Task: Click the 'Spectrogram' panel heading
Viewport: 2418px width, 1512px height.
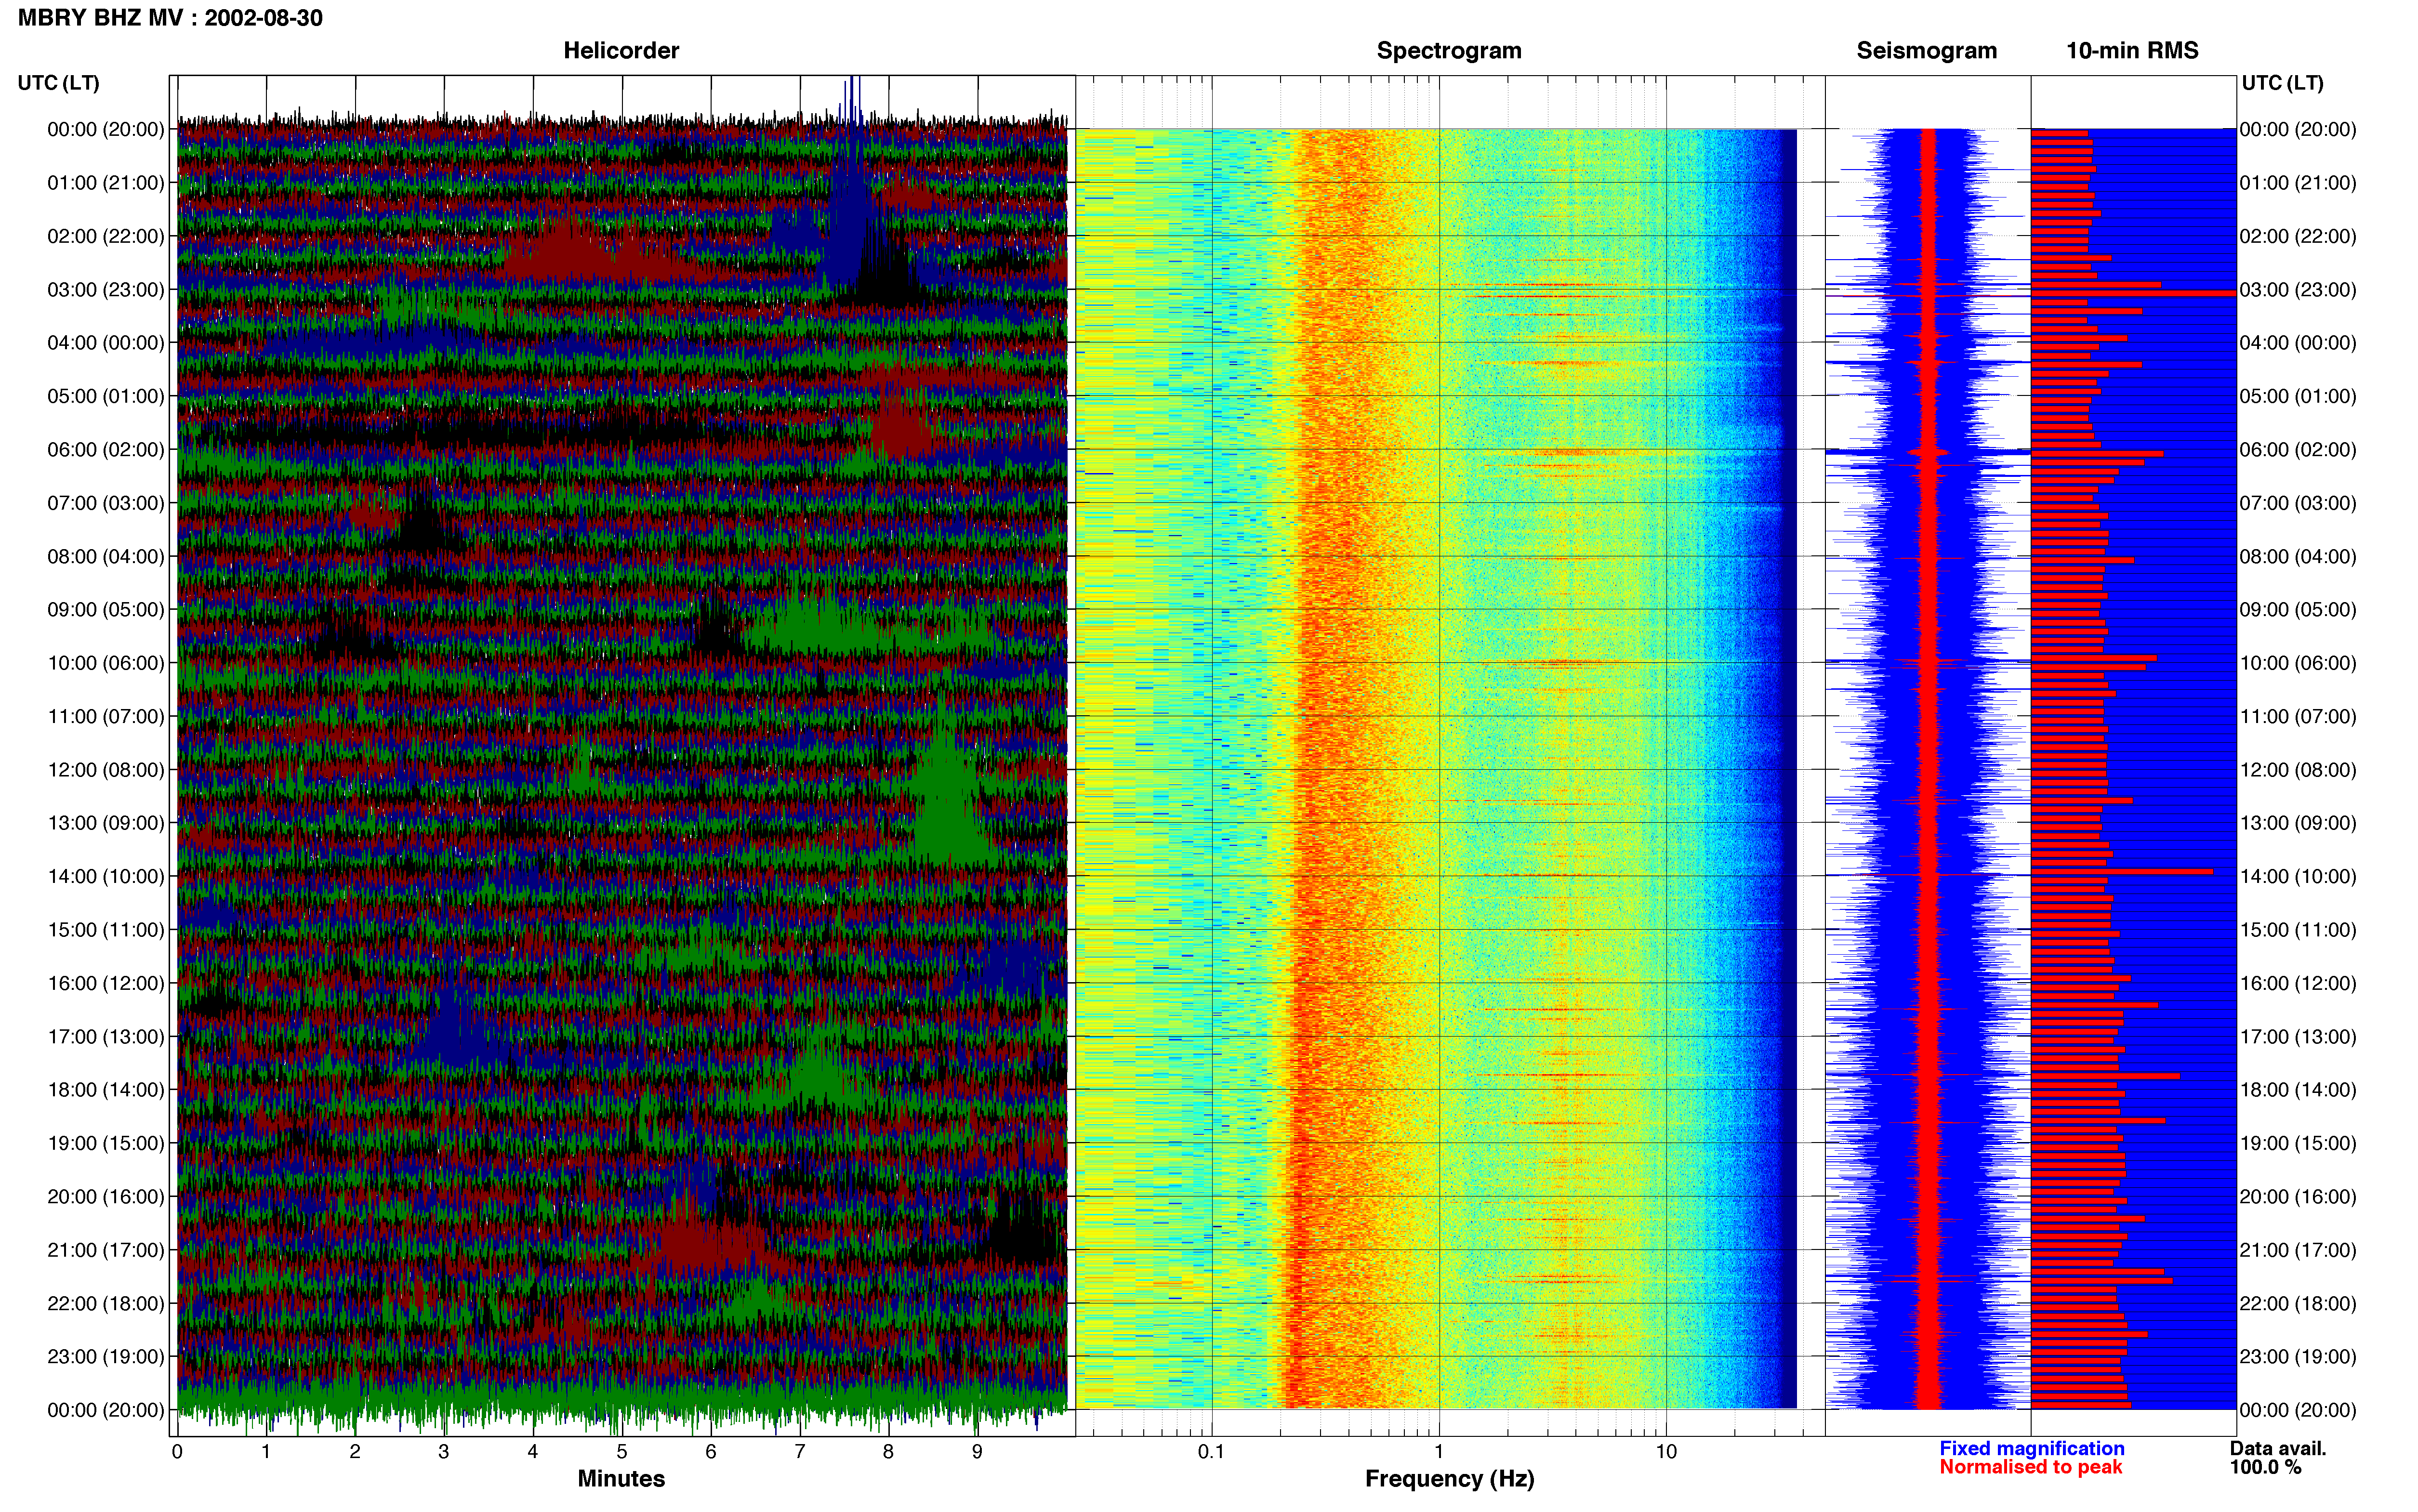Action: [x=1449, y=51]
